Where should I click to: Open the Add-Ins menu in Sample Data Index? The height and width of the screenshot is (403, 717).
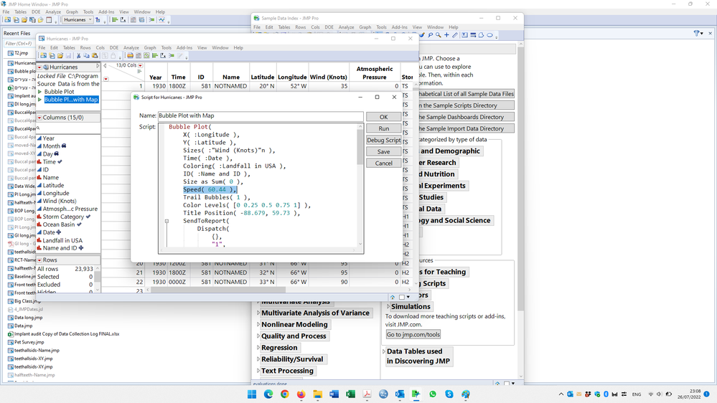(399, 27)
